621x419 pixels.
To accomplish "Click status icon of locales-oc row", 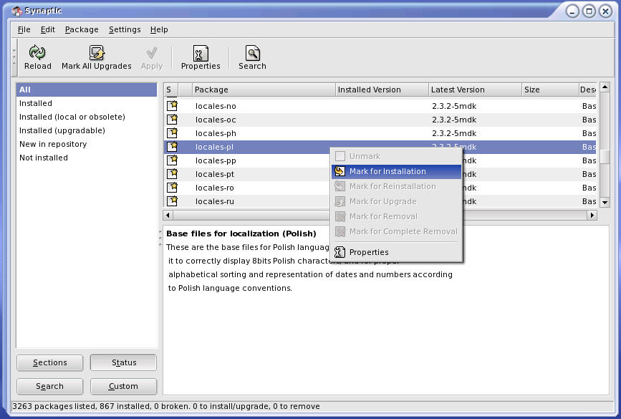I will click(172, 119).
